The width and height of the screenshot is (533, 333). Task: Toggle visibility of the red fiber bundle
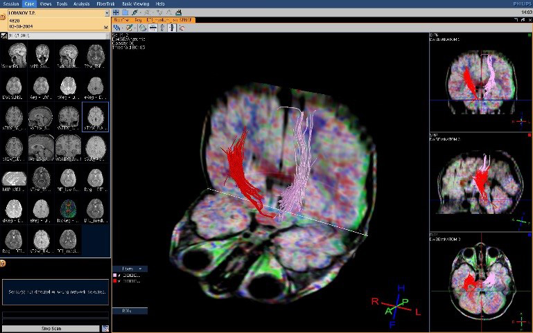pyautogui.click(x=119, y=281)
